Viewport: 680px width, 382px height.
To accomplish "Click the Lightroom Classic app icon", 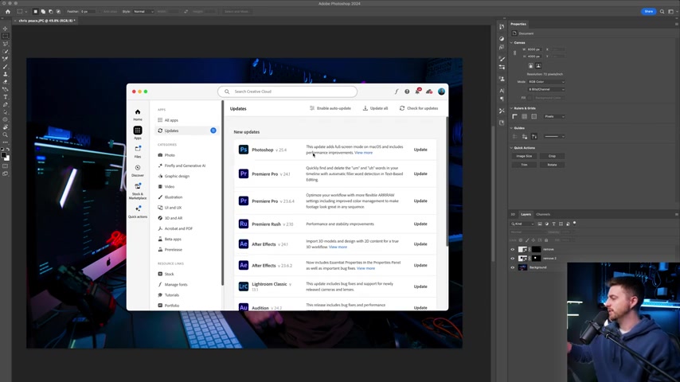I will (x=244, y=286).
